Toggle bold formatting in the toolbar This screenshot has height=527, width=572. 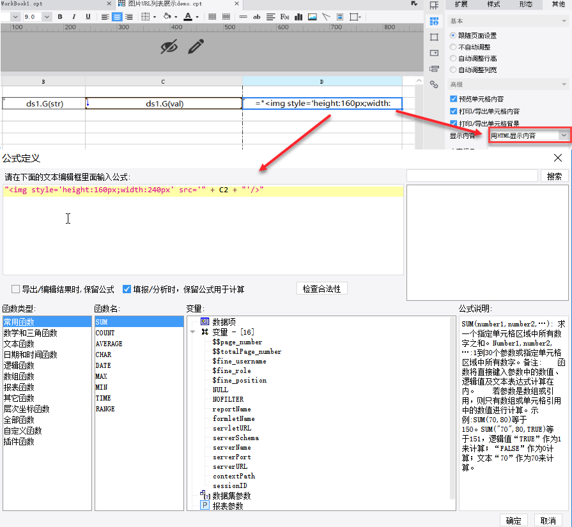[60, 17]
